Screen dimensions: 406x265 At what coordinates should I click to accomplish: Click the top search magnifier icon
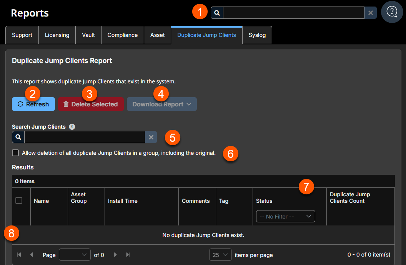coord(217,13)
